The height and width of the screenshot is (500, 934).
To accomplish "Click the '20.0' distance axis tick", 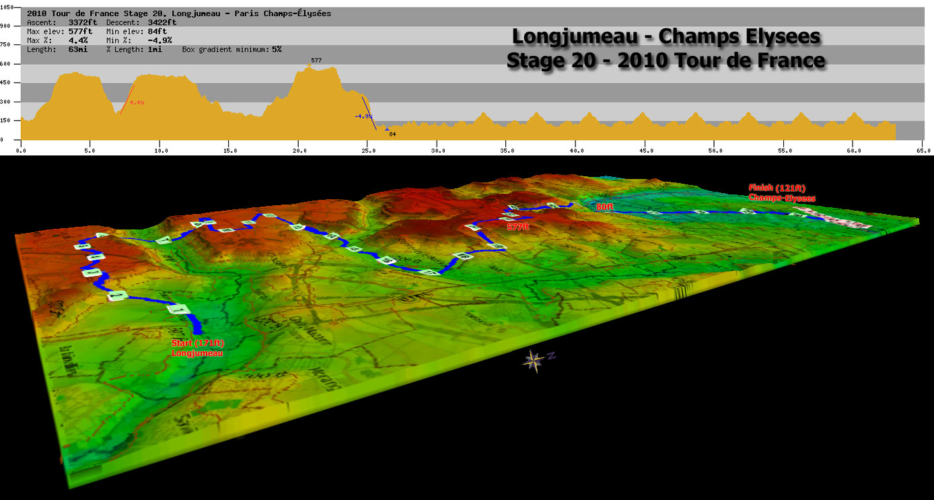I will coord(298,151).
